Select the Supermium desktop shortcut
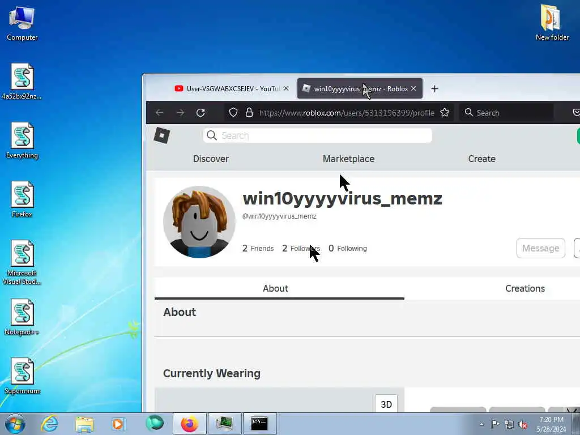580x435 pixels. [22, 377]
